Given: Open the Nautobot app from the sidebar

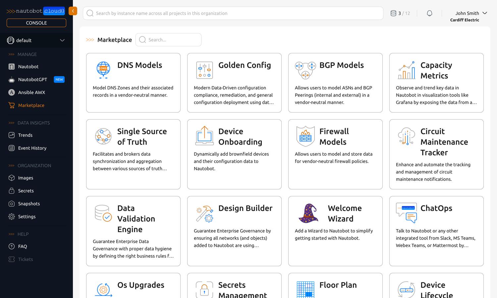Looking at the screenshot, I should pyautogui.click(x=28, y=66).
